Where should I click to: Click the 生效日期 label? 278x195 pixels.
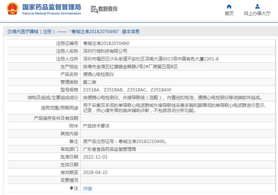pos(69,165)
